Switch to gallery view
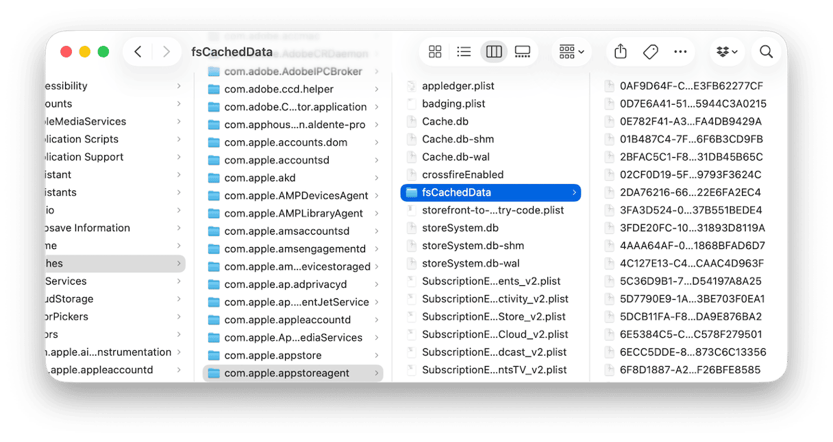Image resolution: width=833 pixels, height=442 pixels. pos(523,52)
